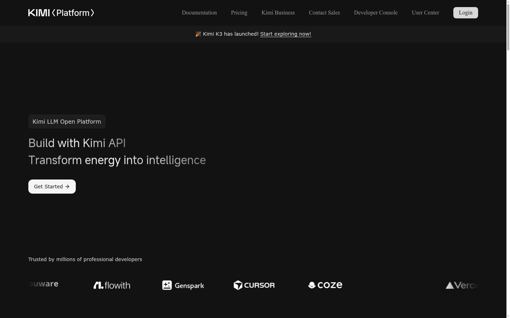
Task: Open the Developer Console
Action: tap(376, 13)
